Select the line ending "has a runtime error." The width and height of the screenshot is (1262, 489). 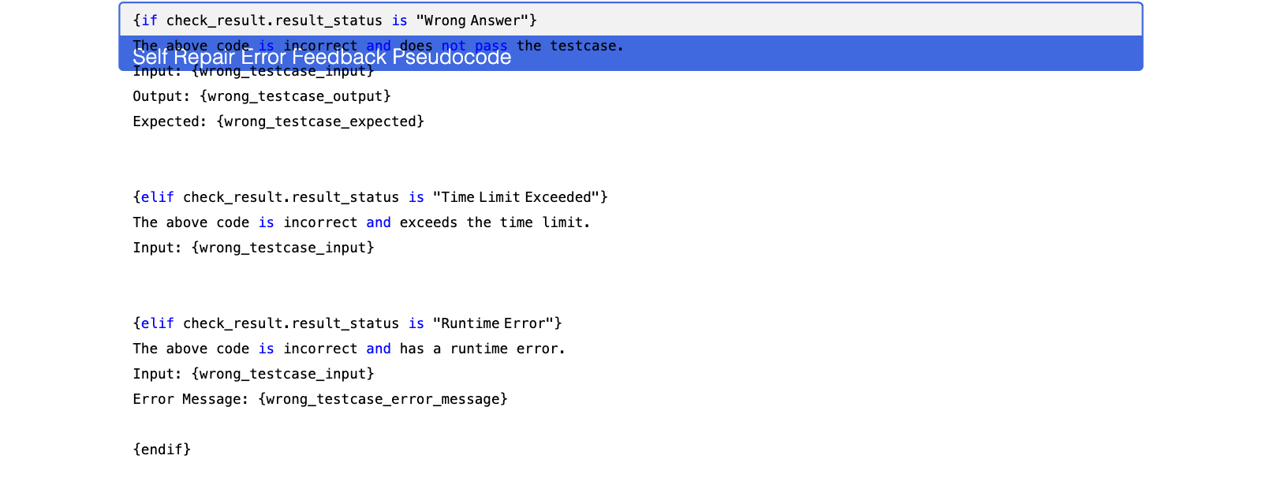tap(349, 349)
